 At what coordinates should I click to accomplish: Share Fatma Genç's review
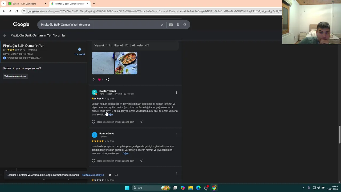(141, 161)
